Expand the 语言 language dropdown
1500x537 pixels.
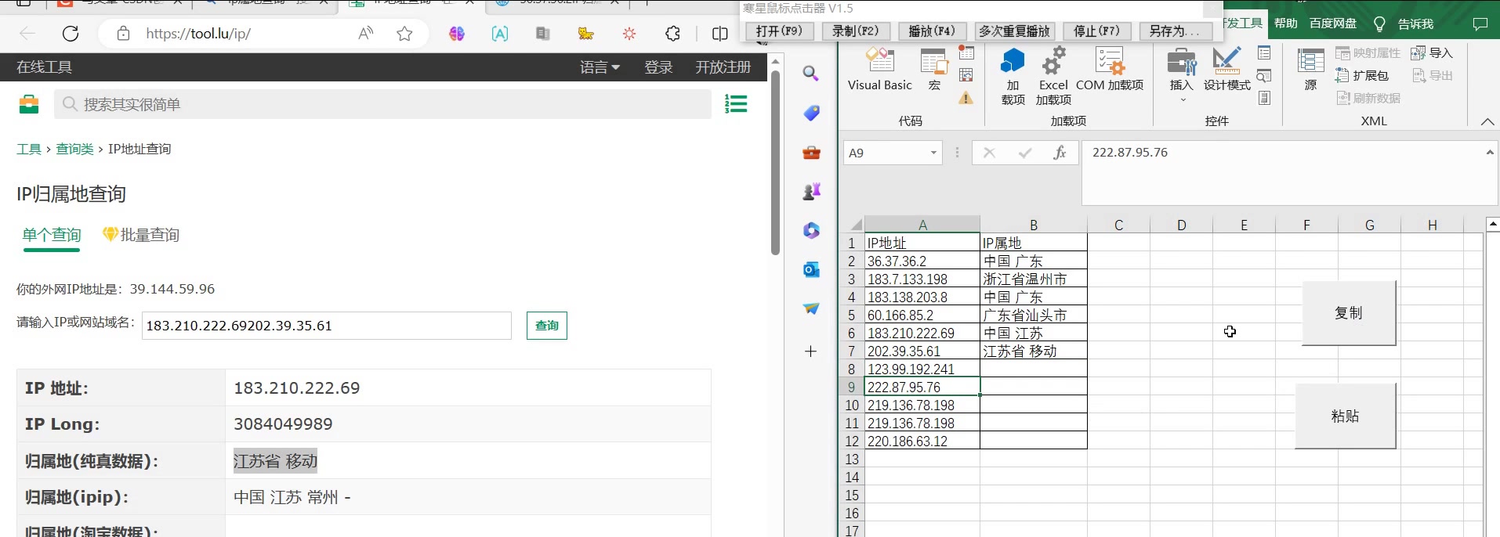point(600,67)
